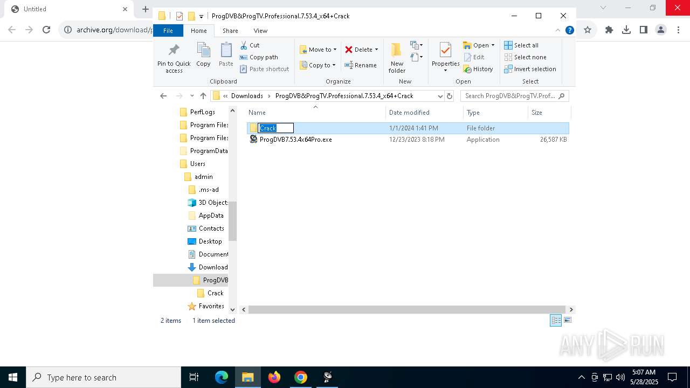Click the Rename ribbon button
The image size is (690, 388).
click(x=361, y=65)
